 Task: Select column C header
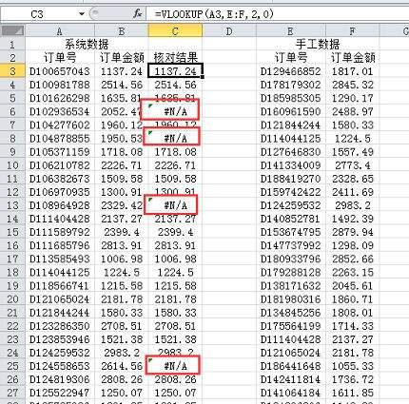pos(175,31)
